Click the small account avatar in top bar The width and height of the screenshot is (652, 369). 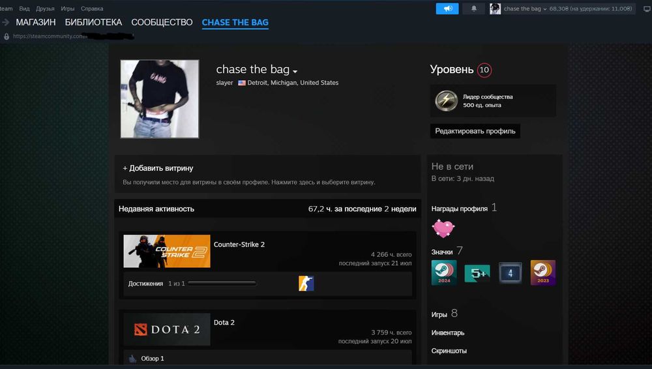[495, 8]
